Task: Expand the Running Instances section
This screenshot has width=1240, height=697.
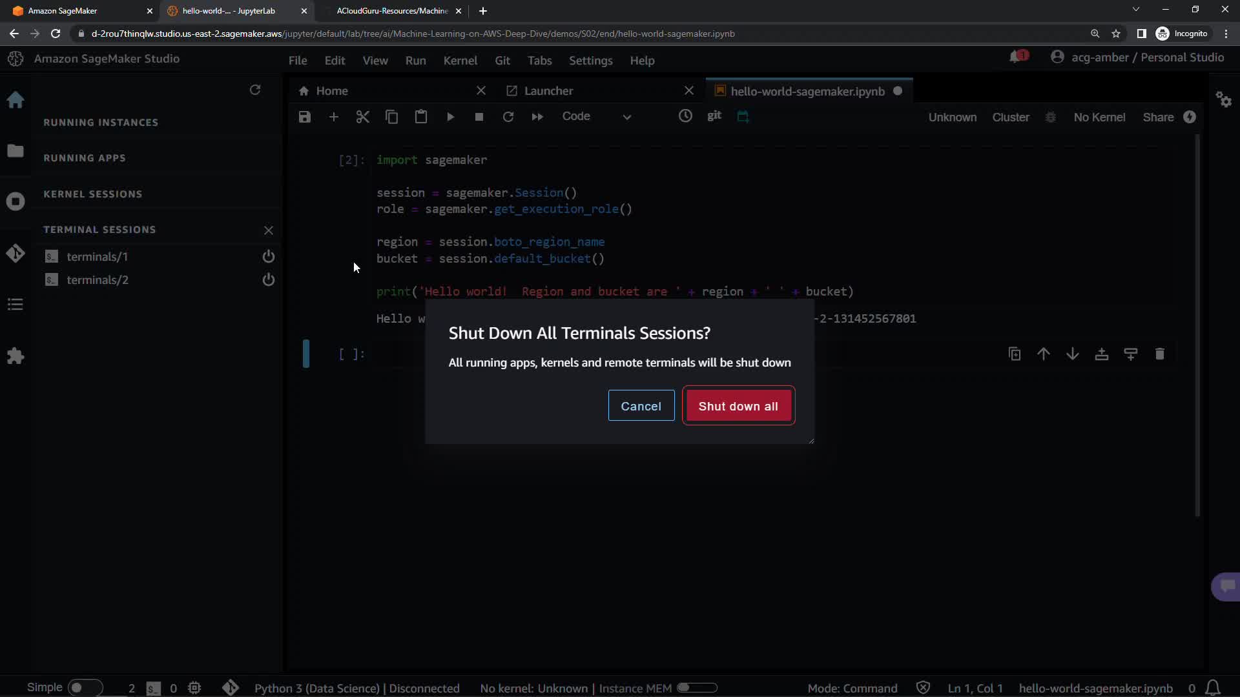Action: [x=101, y=123]
